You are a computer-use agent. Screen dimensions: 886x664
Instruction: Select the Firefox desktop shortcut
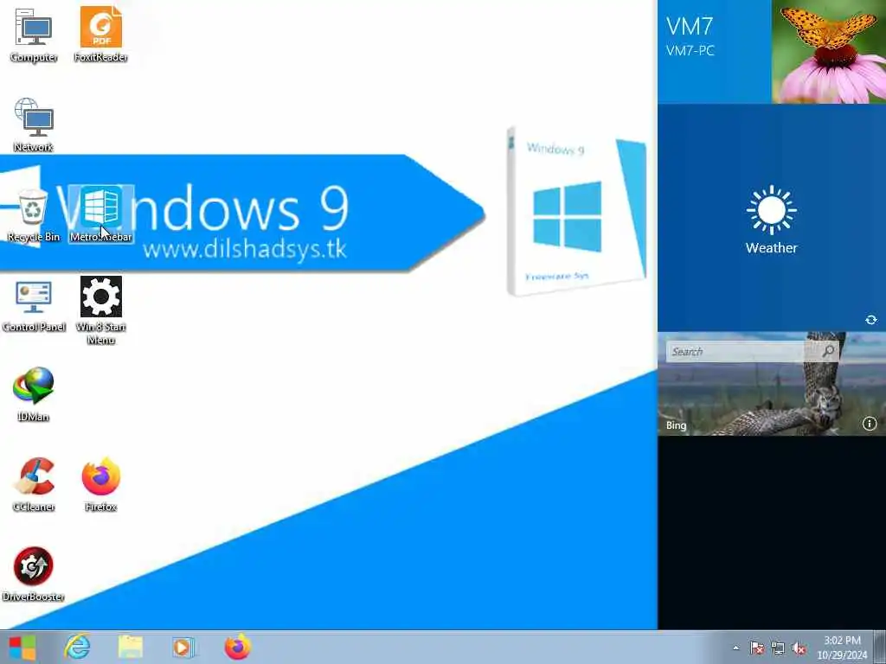point(100,484)
